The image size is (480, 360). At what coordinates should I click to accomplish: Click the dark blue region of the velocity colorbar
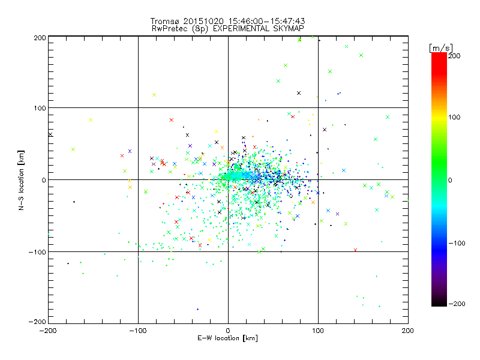pyautogui.click(x=439, y=251)
